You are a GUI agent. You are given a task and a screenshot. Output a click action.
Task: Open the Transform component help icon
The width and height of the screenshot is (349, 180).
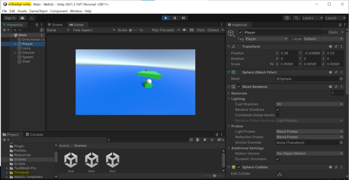330,46
